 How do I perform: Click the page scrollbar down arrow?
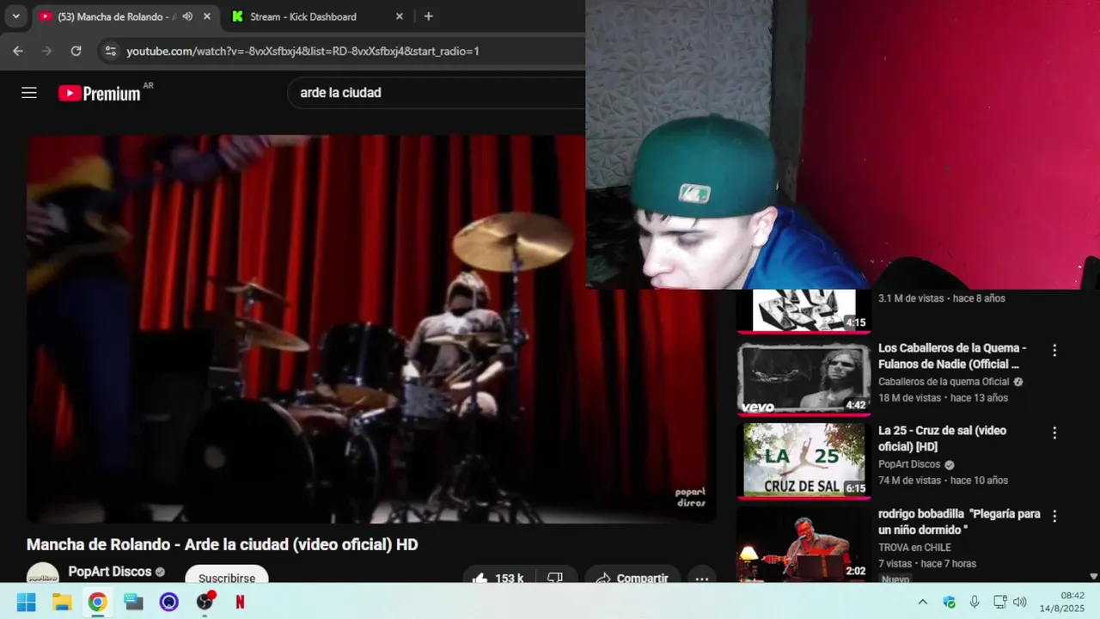tap(1094, 576)
